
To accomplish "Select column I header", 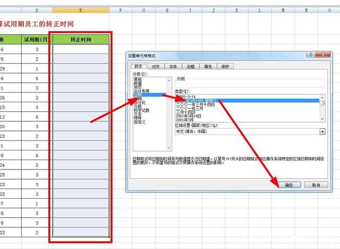I will [190, 10].
